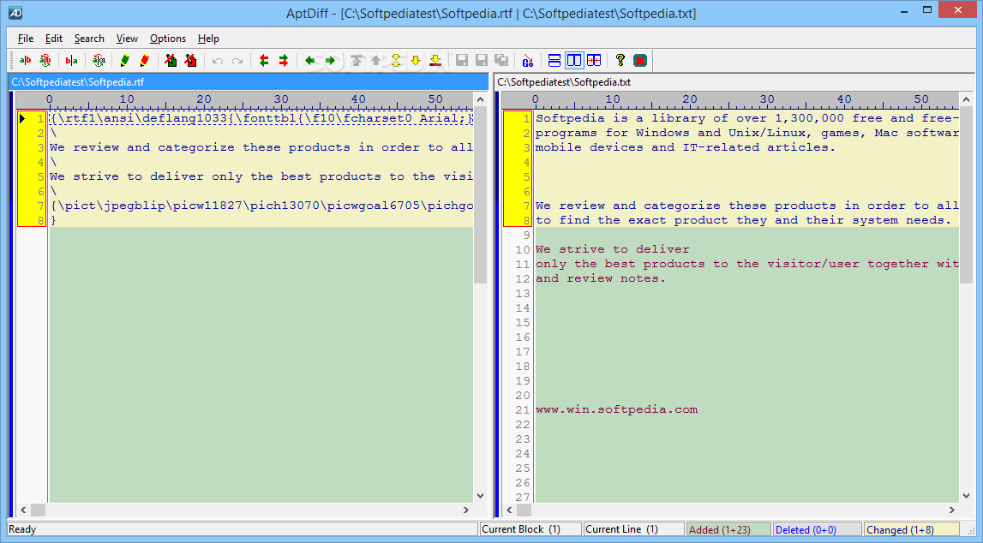The image size is (983, 543).
Task: Click the second floppy disk save icon
Action: 482,60
